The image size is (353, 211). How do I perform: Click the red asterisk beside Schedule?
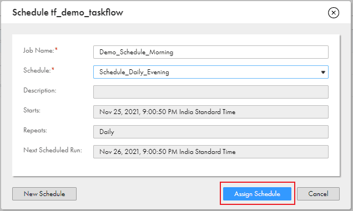tap(53, 69)
